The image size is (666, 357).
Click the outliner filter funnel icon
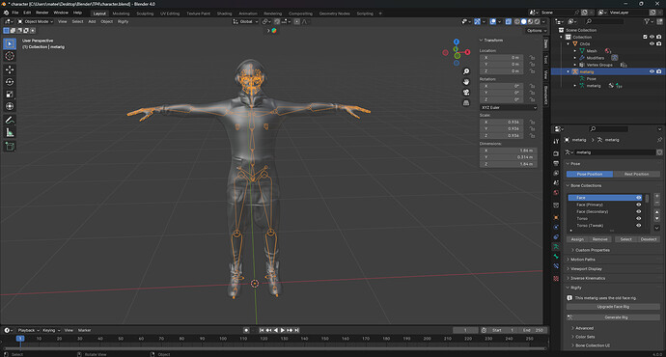(x=647, y=21)
